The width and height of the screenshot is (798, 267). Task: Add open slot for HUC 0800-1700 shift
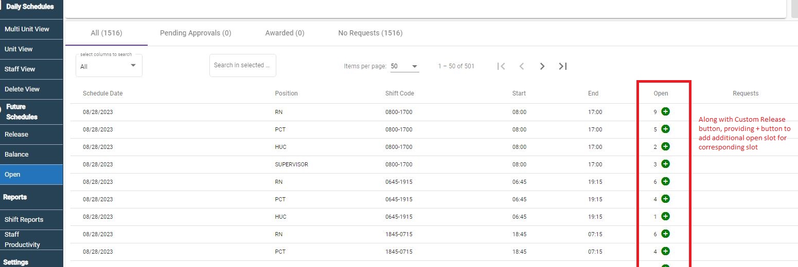665,146
